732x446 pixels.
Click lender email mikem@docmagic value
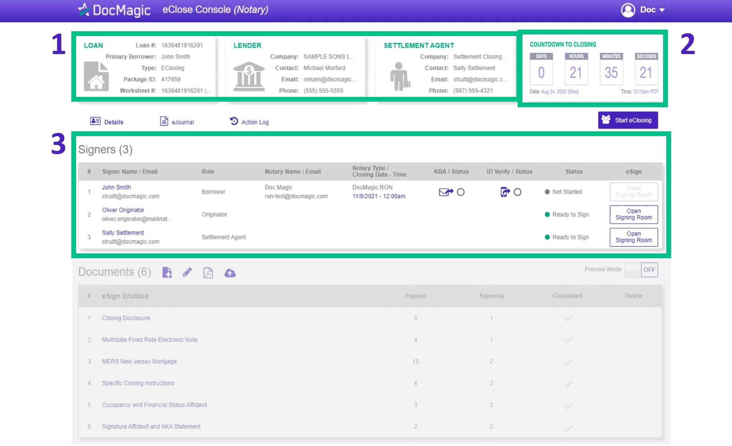tap(331, 79)
